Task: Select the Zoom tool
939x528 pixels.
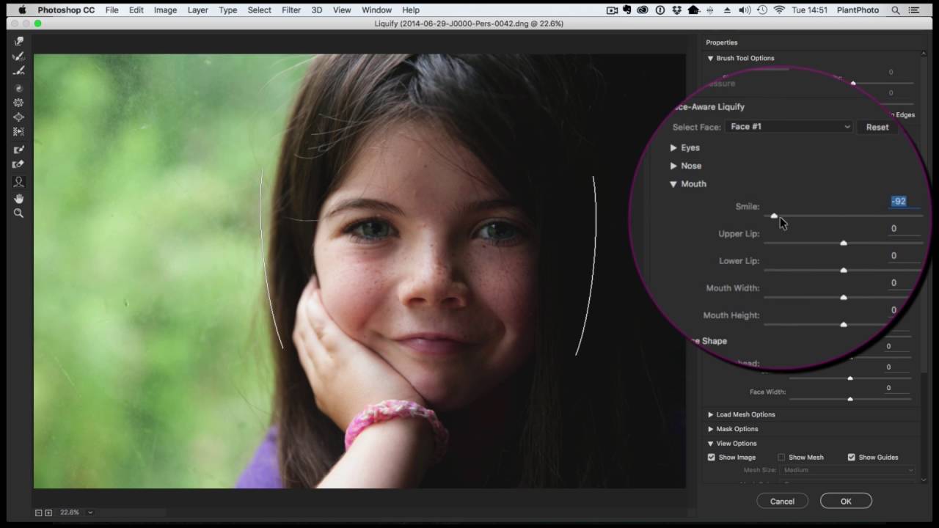Action: (x=19, y=213)
